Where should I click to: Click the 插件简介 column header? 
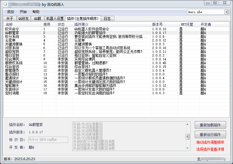click(112, 25)
